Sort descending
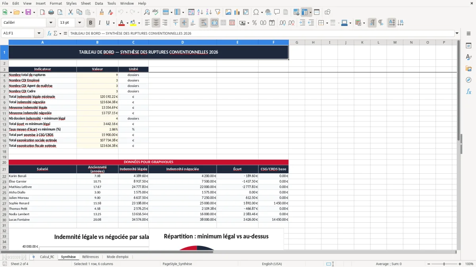This screenshot has height=267, width=476. (209, 12)
